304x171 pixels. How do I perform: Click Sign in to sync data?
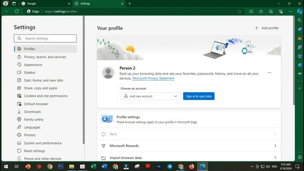point(199,96)
